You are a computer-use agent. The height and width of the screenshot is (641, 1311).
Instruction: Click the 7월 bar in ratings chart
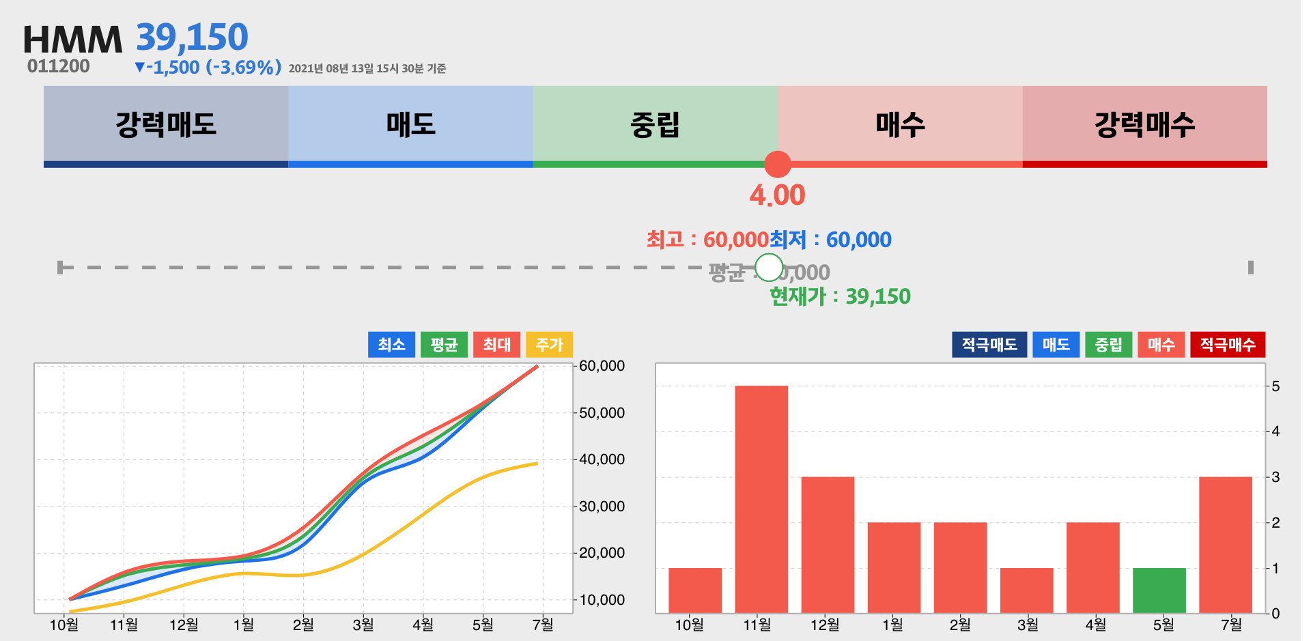coord(1226,545)
